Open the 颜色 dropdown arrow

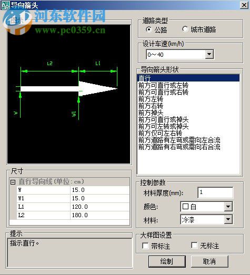(228, 207)
